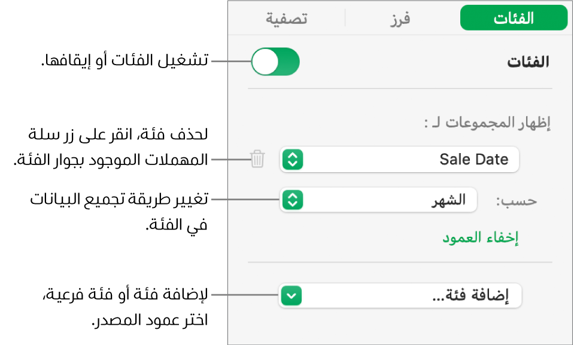Image resolution: width=574 pixels, height=345 pixels.
Task: Switch to the الفئات tab
Action: (513, 19)
